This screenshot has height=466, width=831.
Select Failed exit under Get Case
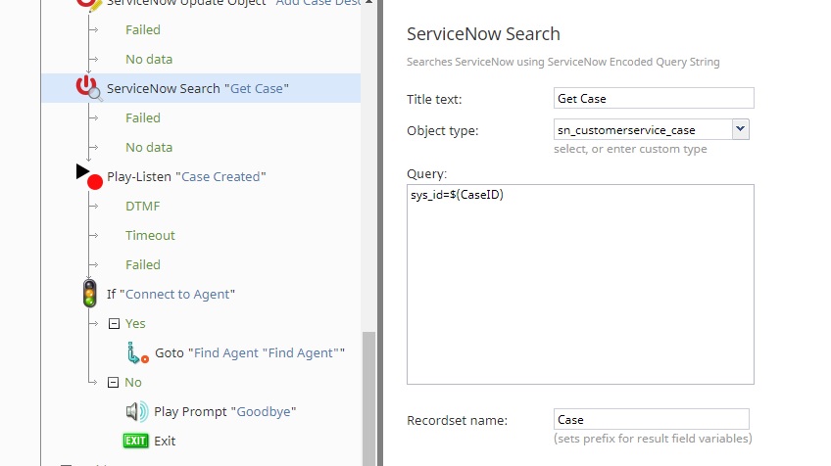(142, 117)
